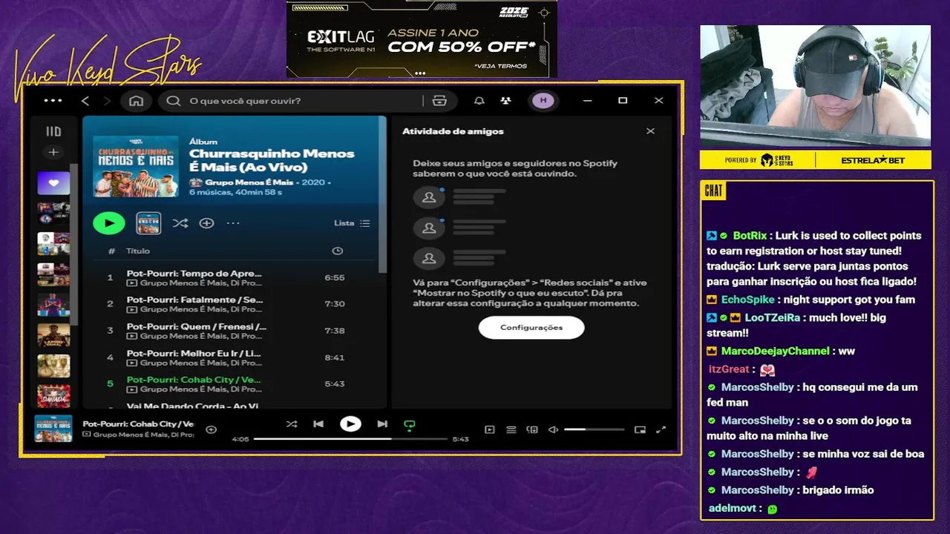
Task: Play the album with green button
Action: click(x=109, y=222)
